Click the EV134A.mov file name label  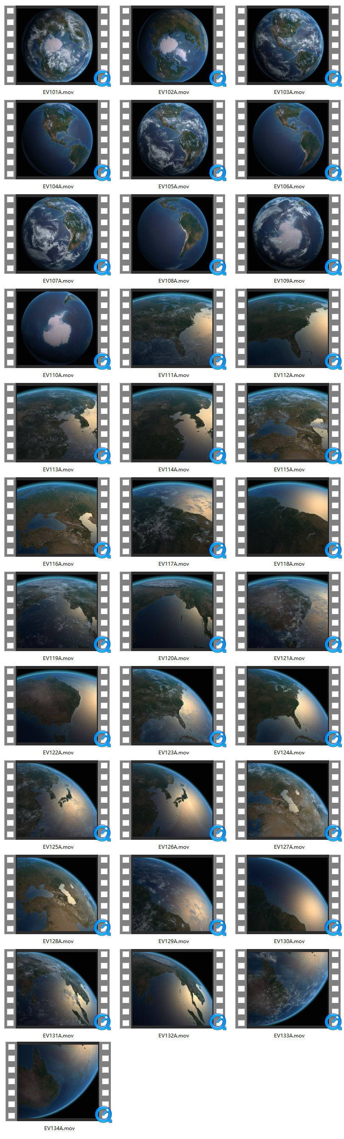59,1128
